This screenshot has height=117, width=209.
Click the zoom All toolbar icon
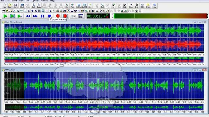pos(97,6)
